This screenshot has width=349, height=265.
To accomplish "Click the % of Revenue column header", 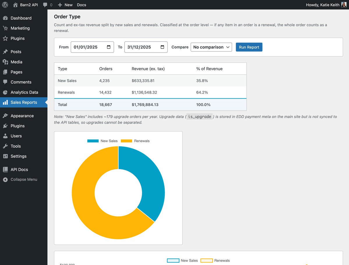I will (209, 69).
